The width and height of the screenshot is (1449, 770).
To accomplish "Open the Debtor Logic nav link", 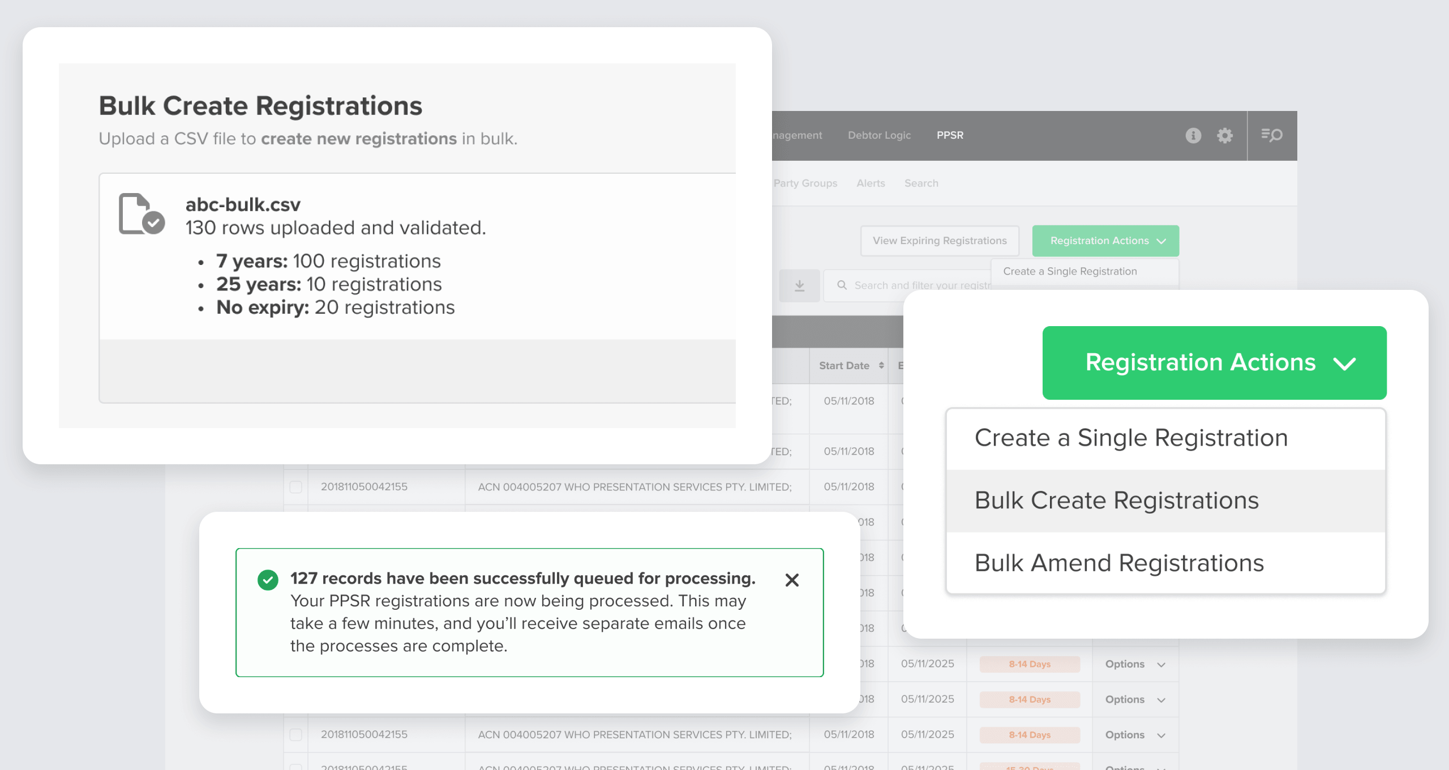I will 879,135.
